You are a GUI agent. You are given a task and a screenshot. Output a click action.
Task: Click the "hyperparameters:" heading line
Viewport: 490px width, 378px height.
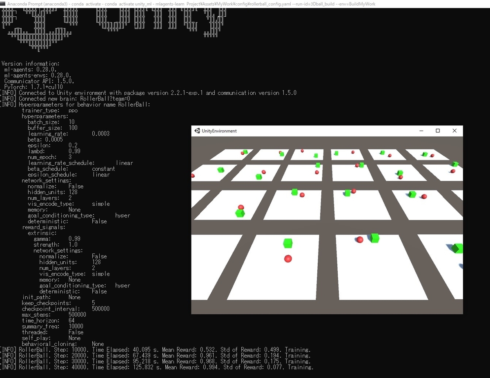45,116
